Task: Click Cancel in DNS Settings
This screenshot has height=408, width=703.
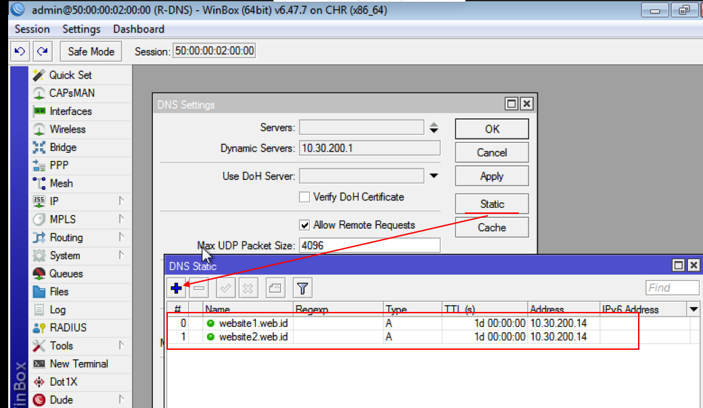Action: [492, 152]
